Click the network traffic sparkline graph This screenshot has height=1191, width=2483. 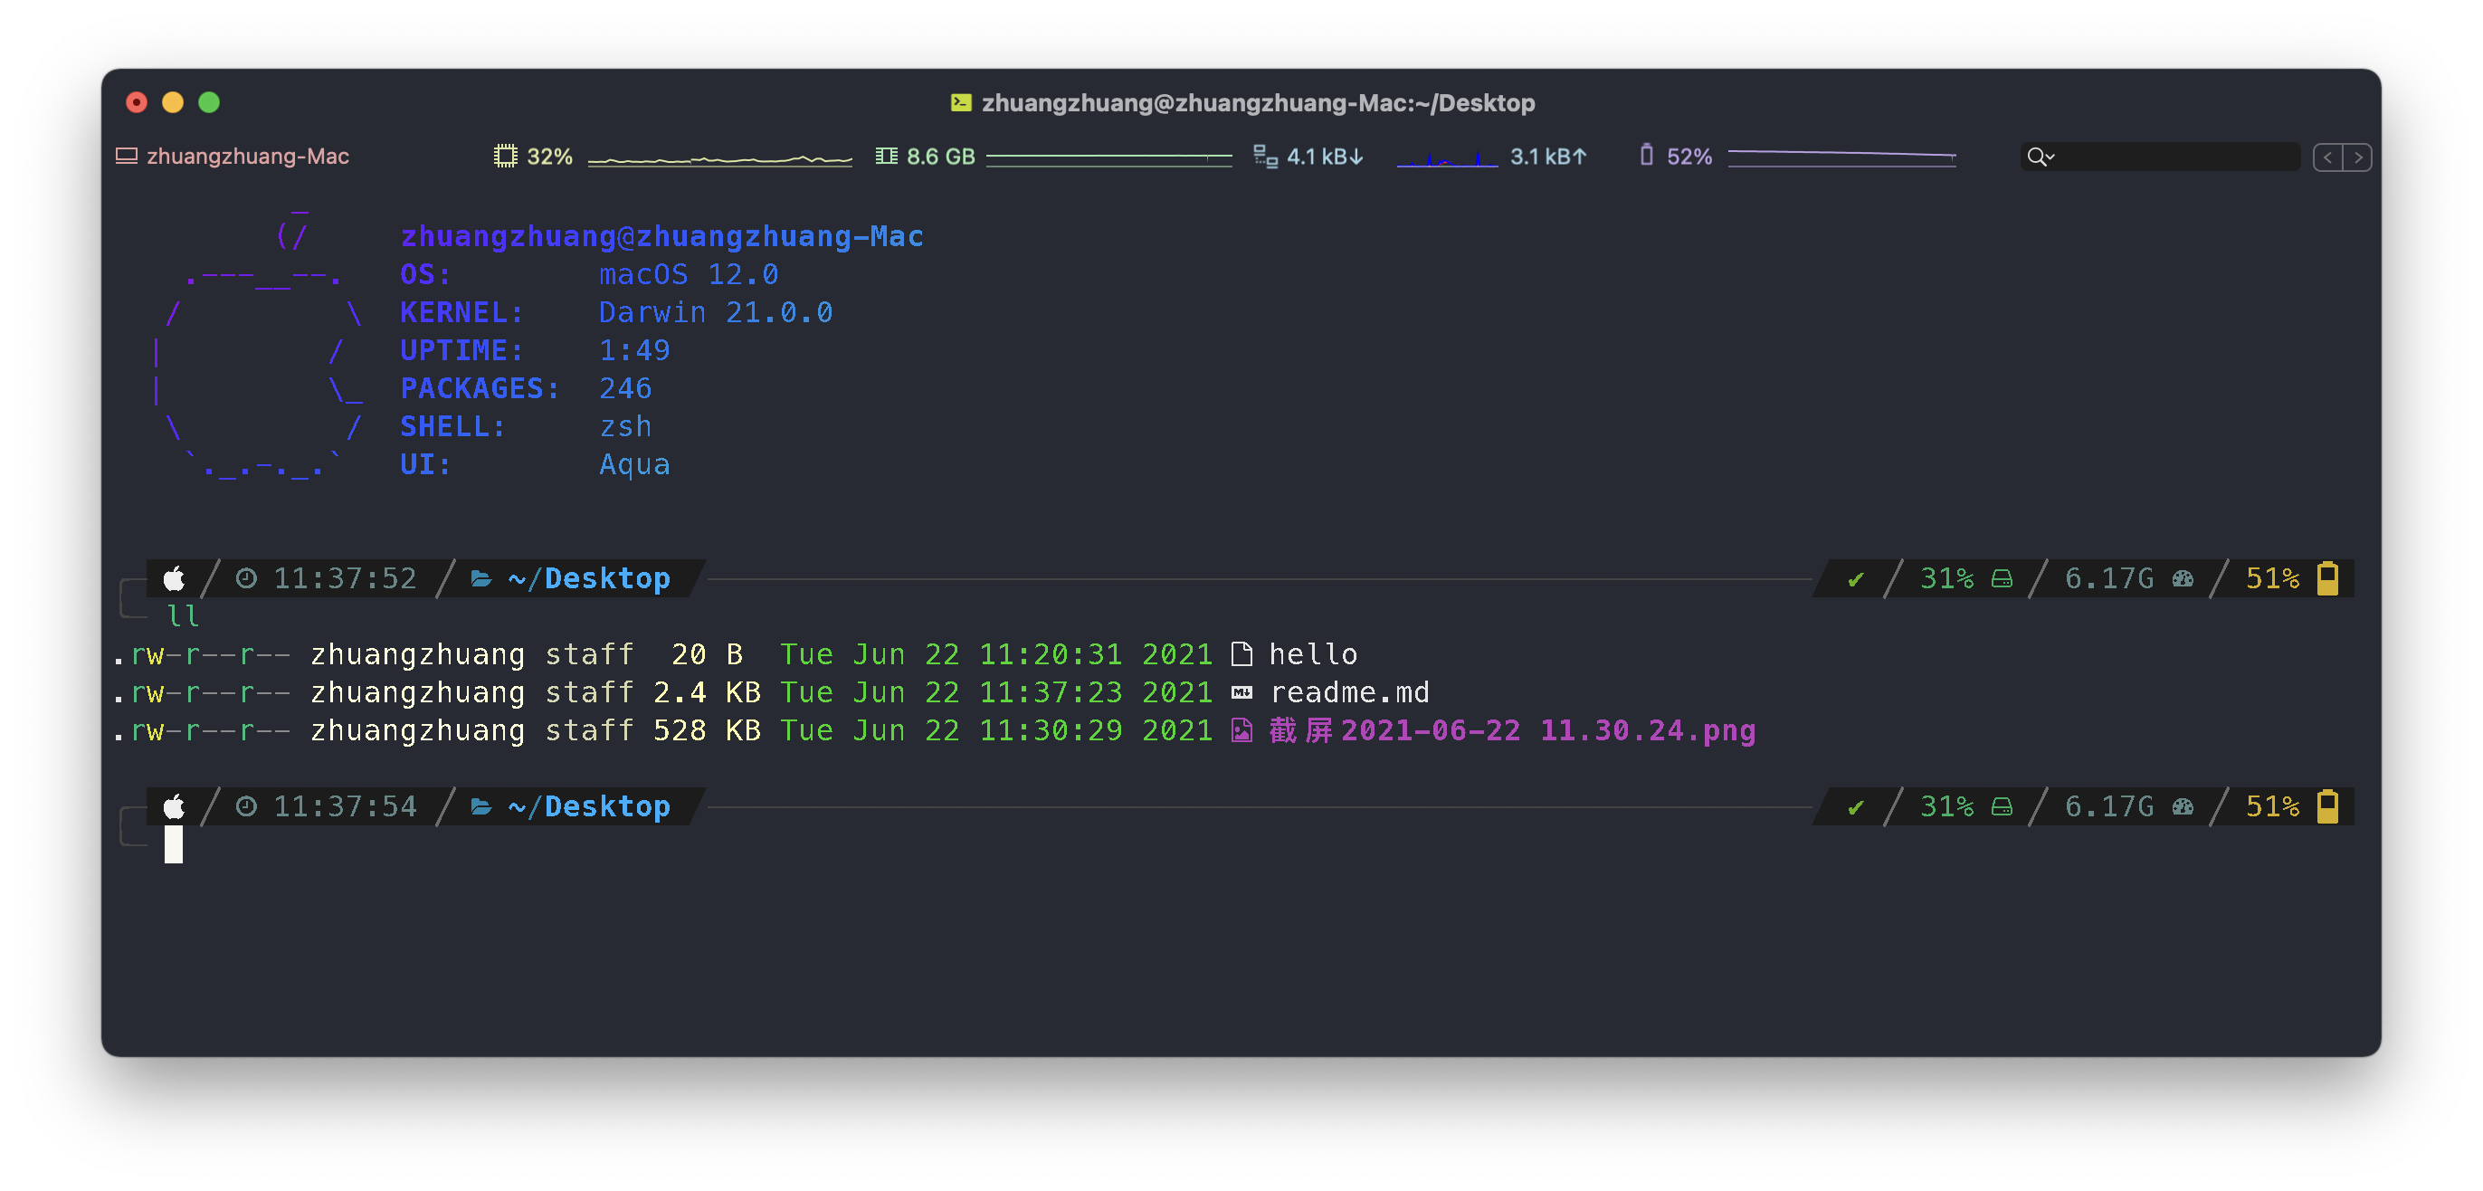(x=1447, y=158)
